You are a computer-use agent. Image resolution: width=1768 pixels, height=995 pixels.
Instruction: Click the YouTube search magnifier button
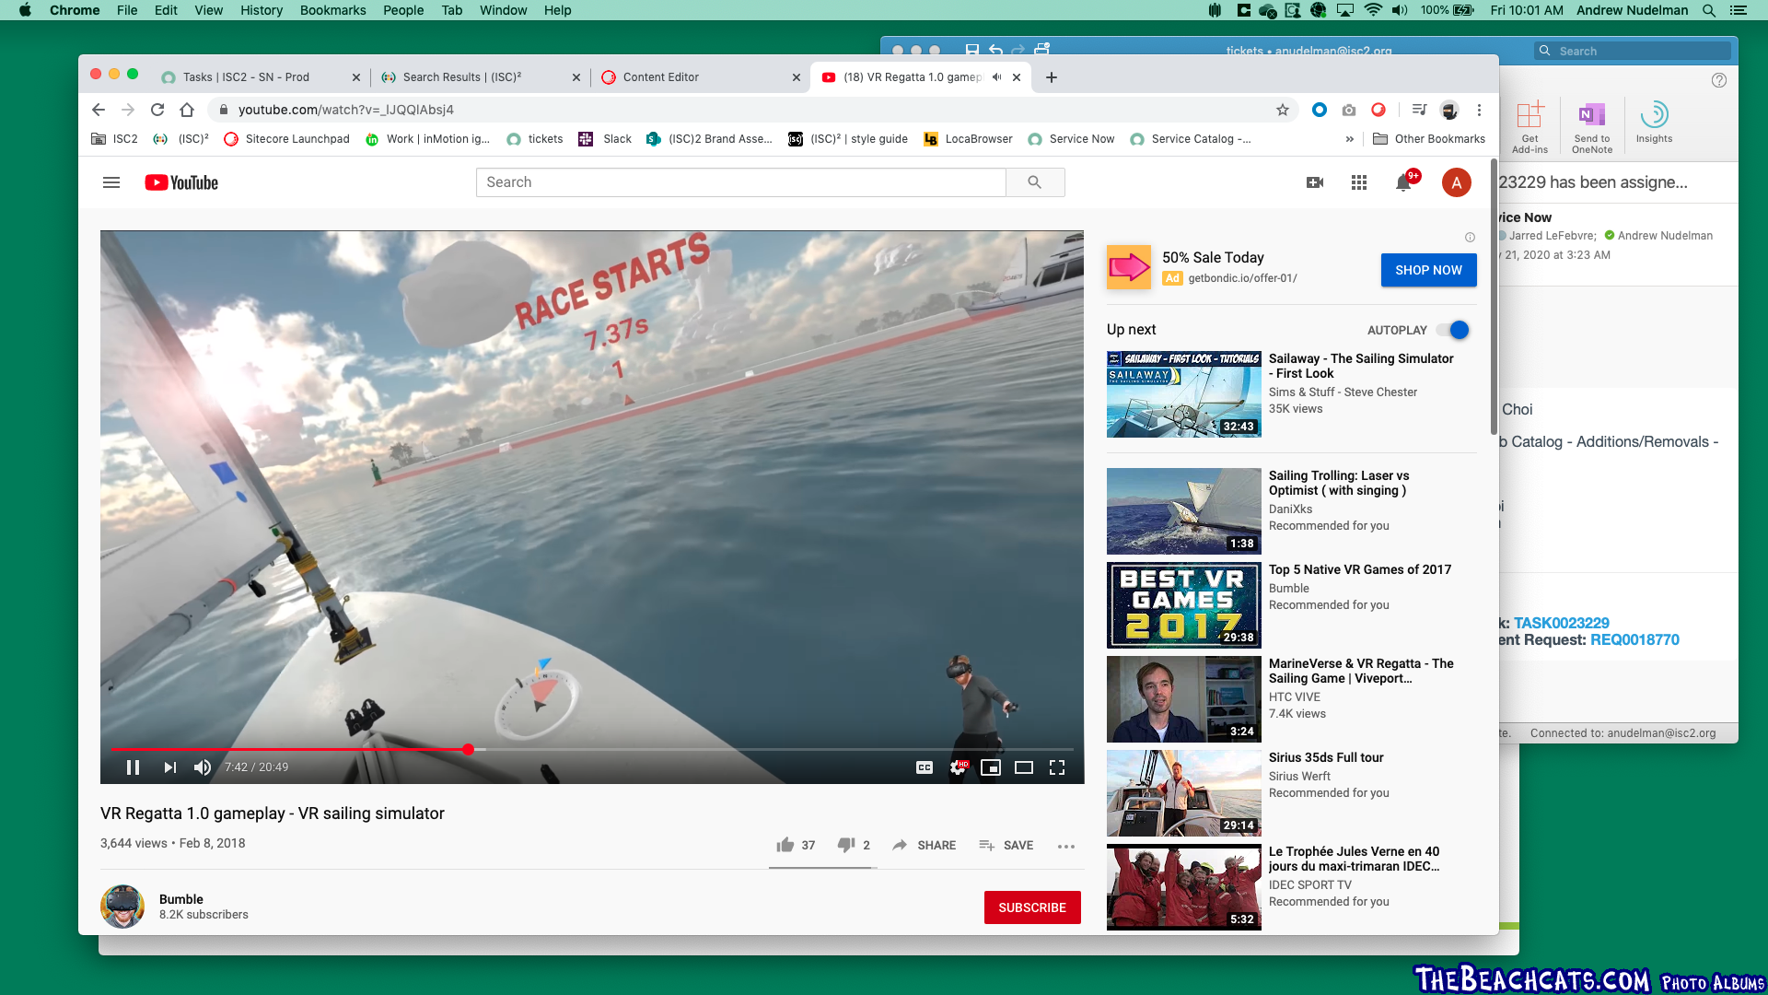pyautogui.click(x=1035, y=182)
